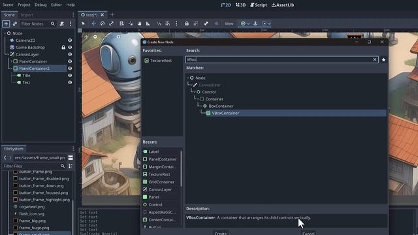The height and width of the screenshot is (235, 418).
Task: Toggle visibility of PanelContainer node
Action: pos(70,61)
